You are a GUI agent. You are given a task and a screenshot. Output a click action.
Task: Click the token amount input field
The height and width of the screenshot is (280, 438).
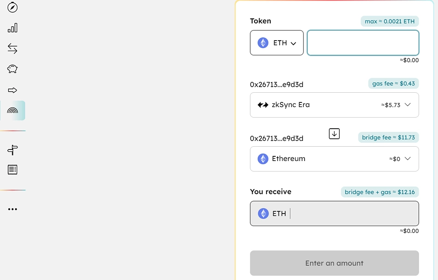(363, 42)
